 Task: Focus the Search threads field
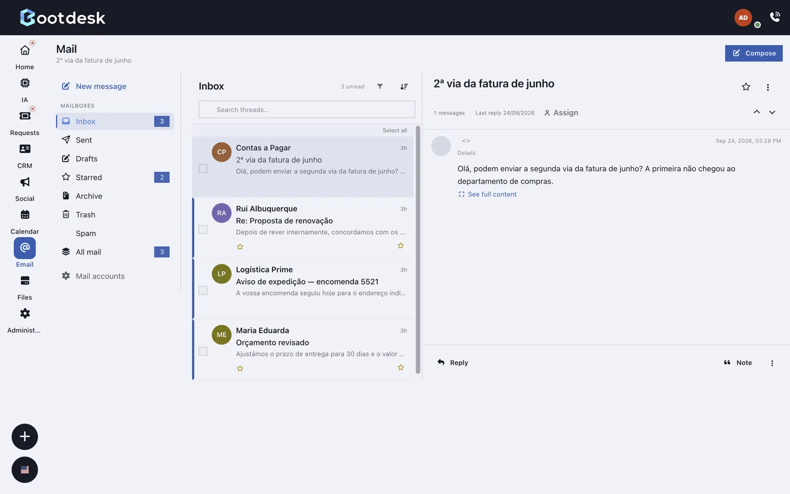[307, 110]
